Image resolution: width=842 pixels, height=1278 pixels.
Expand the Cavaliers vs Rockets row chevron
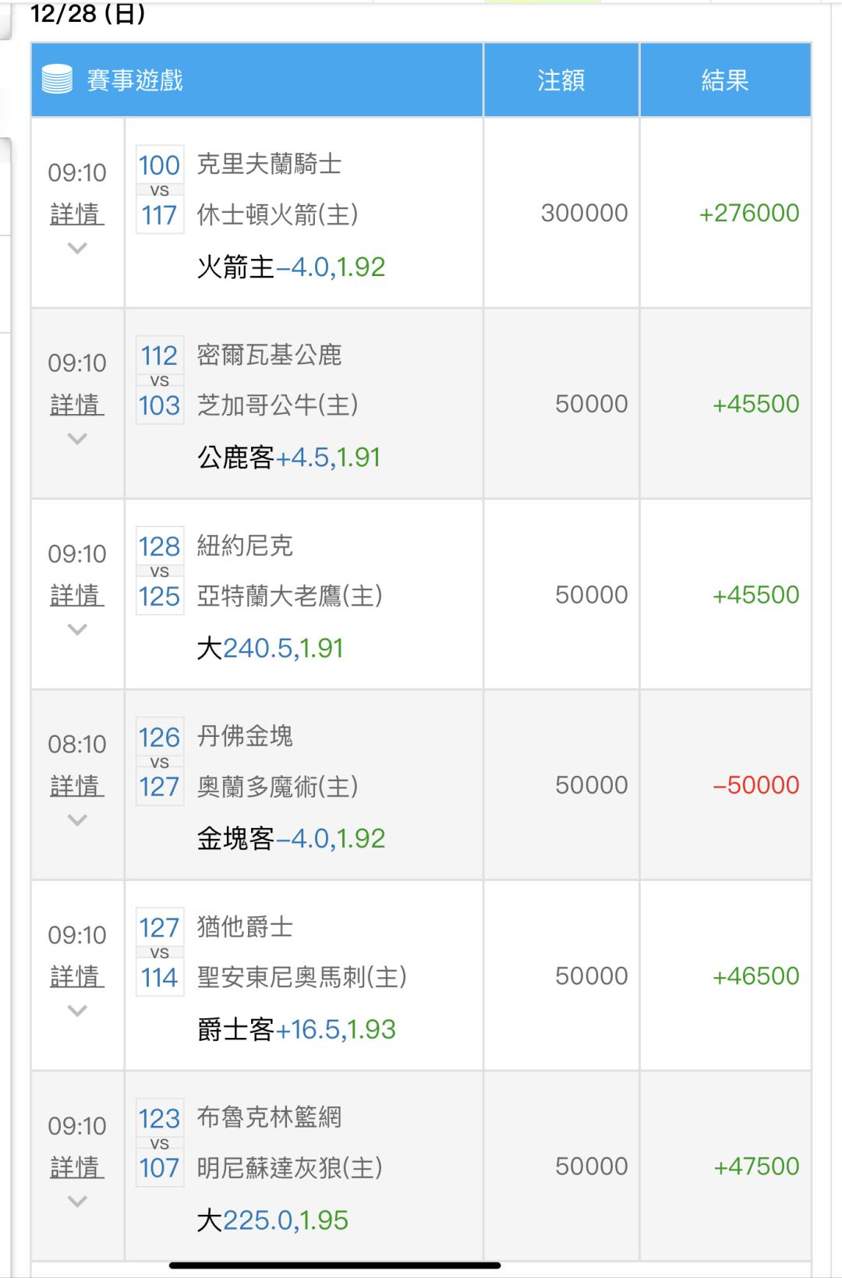77,249
